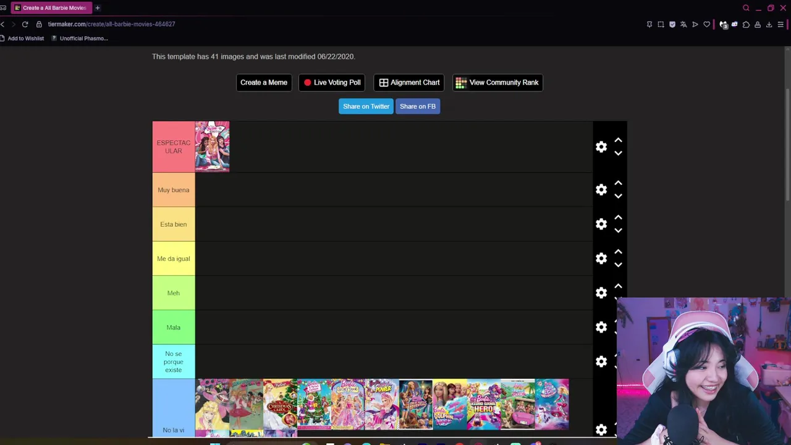Click the No se porque existe label
This screenshot has height=445, width=791.
(174, 362)
